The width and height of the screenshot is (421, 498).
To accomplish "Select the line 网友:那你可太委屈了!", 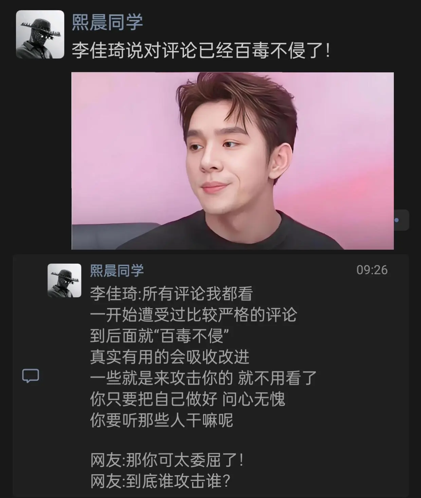I will (x=167, y=461).
